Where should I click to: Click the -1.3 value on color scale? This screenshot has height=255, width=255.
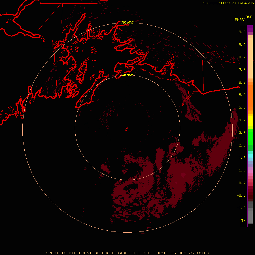(x=241, y=208)
